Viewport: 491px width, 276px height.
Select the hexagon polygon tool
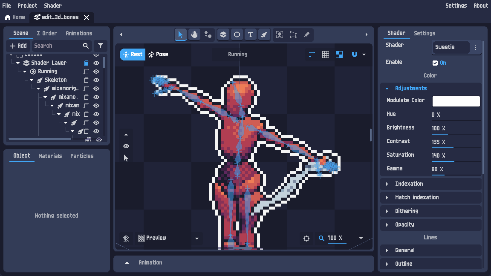coord(237,34)
